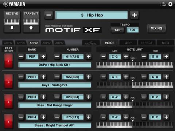Go to previous performance with minus button
This screenshot has width=175, height=131.
[49, 15]
